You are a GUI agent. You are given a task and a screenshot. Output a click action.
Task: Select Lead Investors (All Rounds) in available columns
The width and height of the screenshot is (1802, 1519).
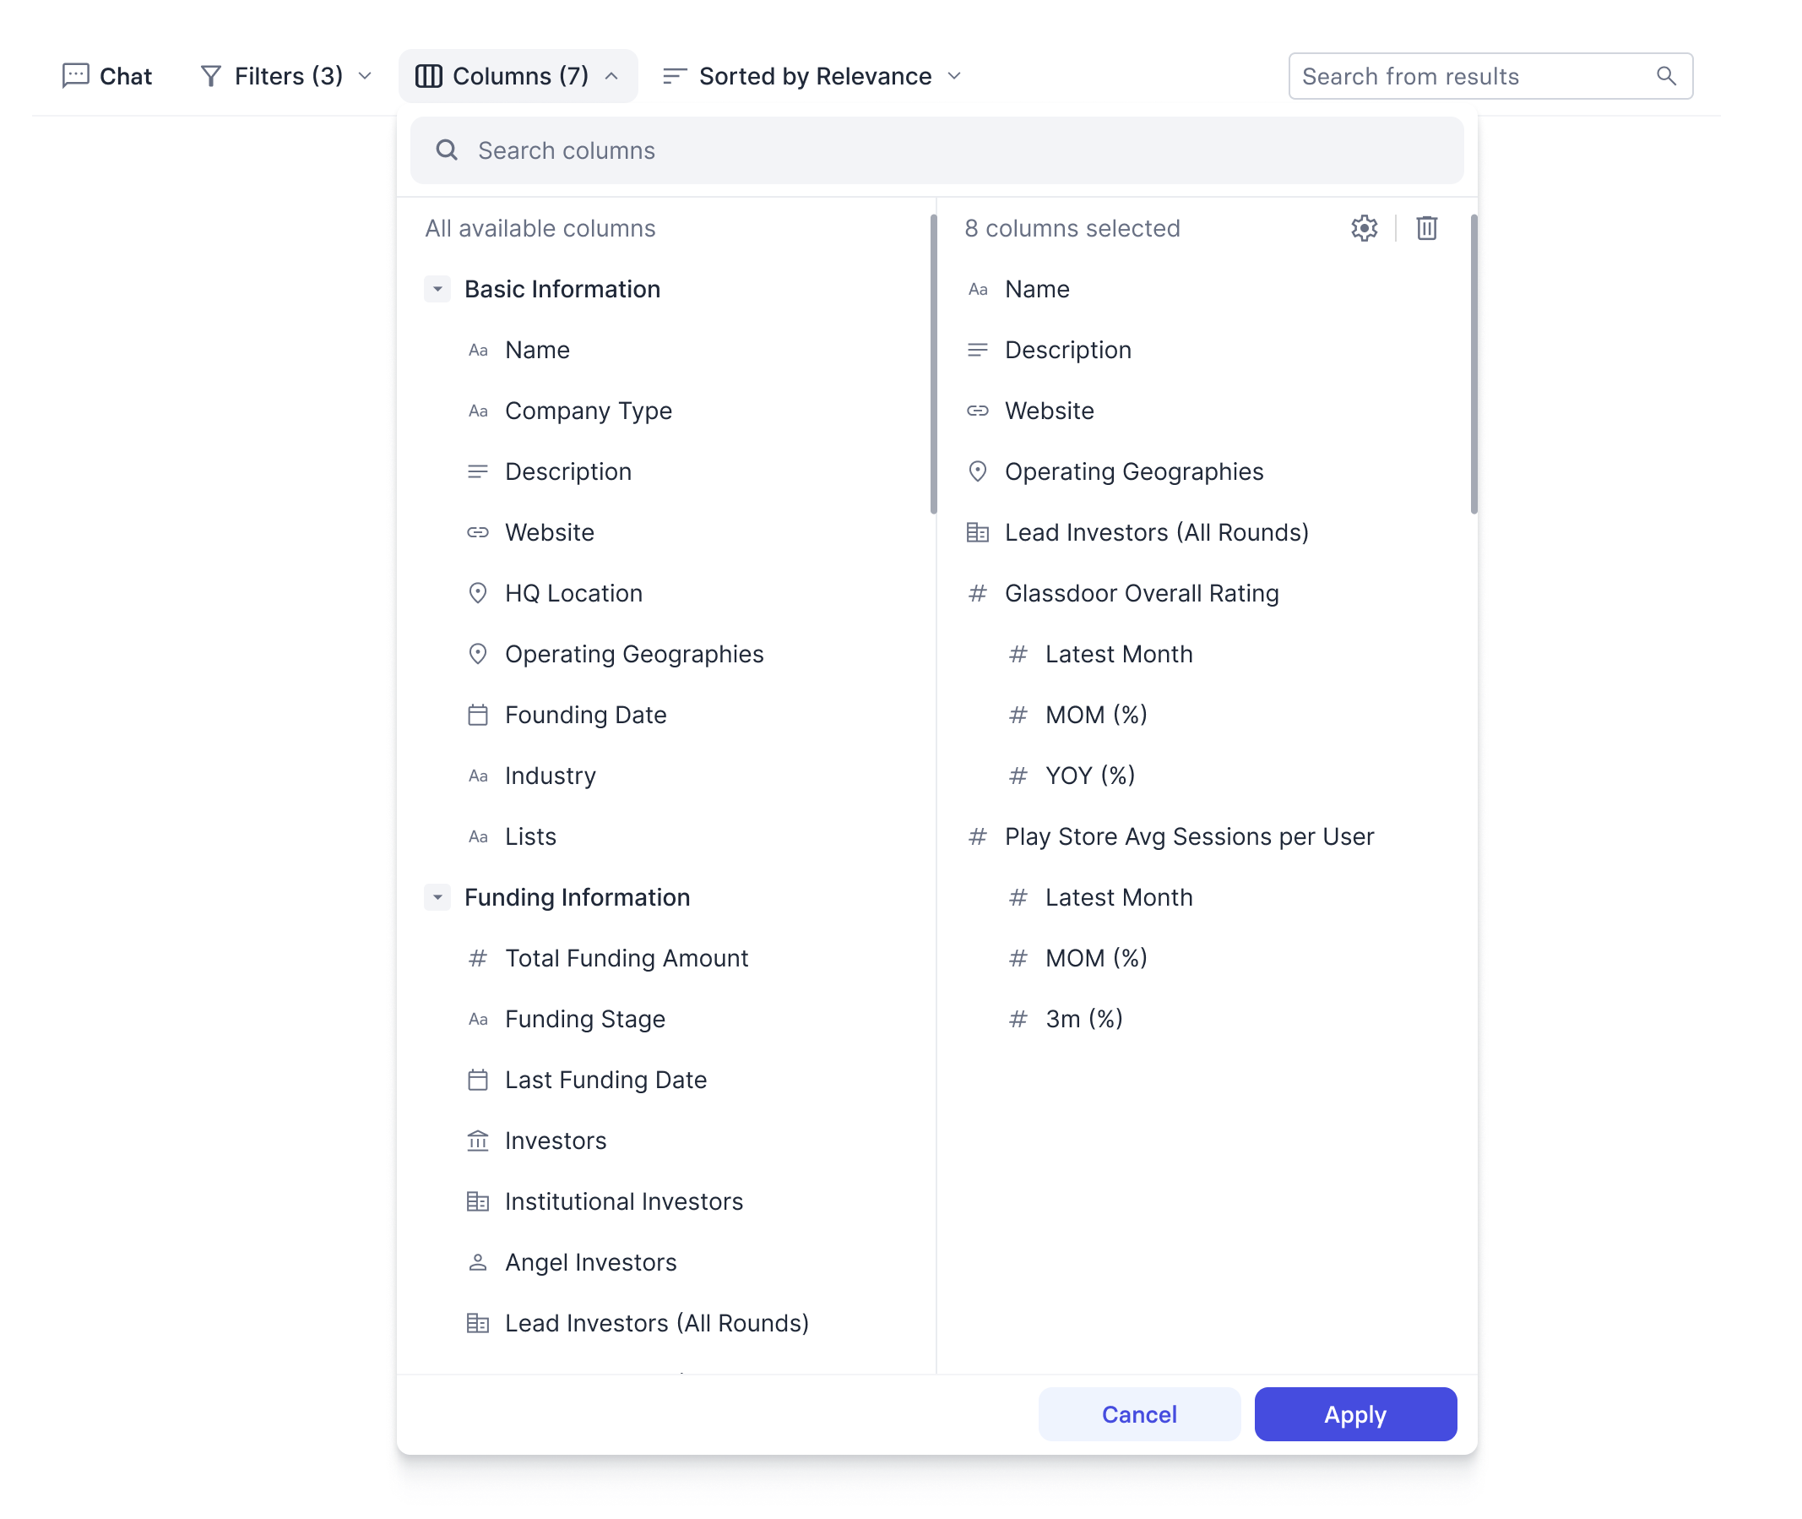point(656,1324)
